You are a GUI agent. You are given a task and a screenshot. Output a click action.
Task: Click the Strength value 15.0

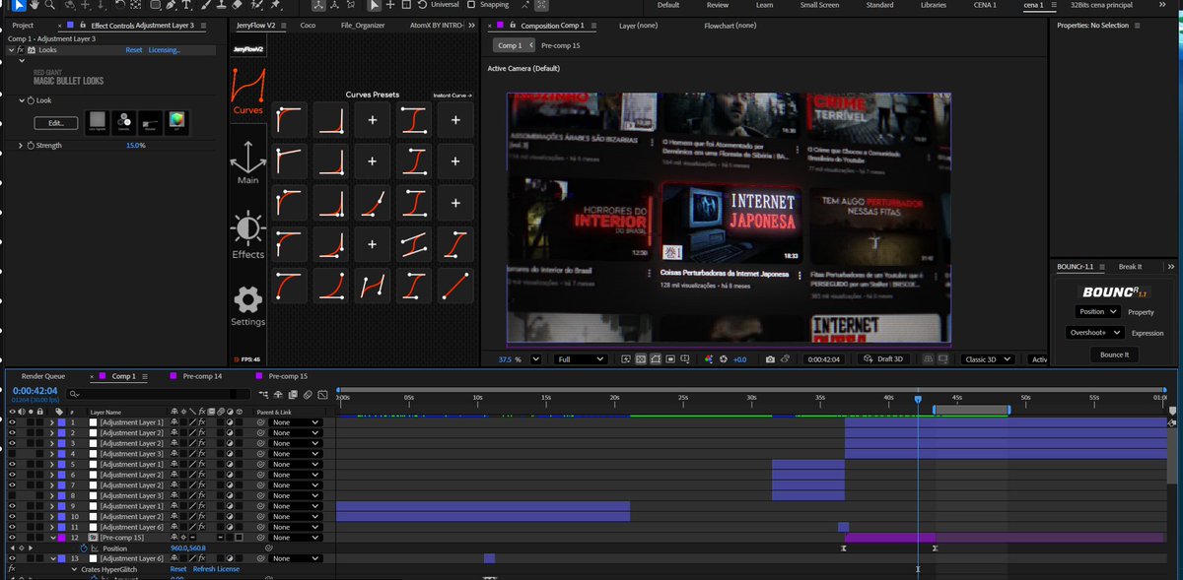pos(135,146)
